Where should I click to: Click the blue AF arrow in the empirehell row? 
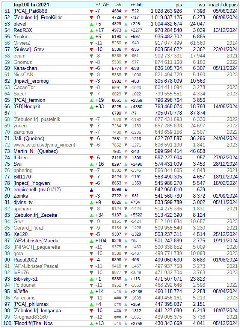tap(91, 190)
